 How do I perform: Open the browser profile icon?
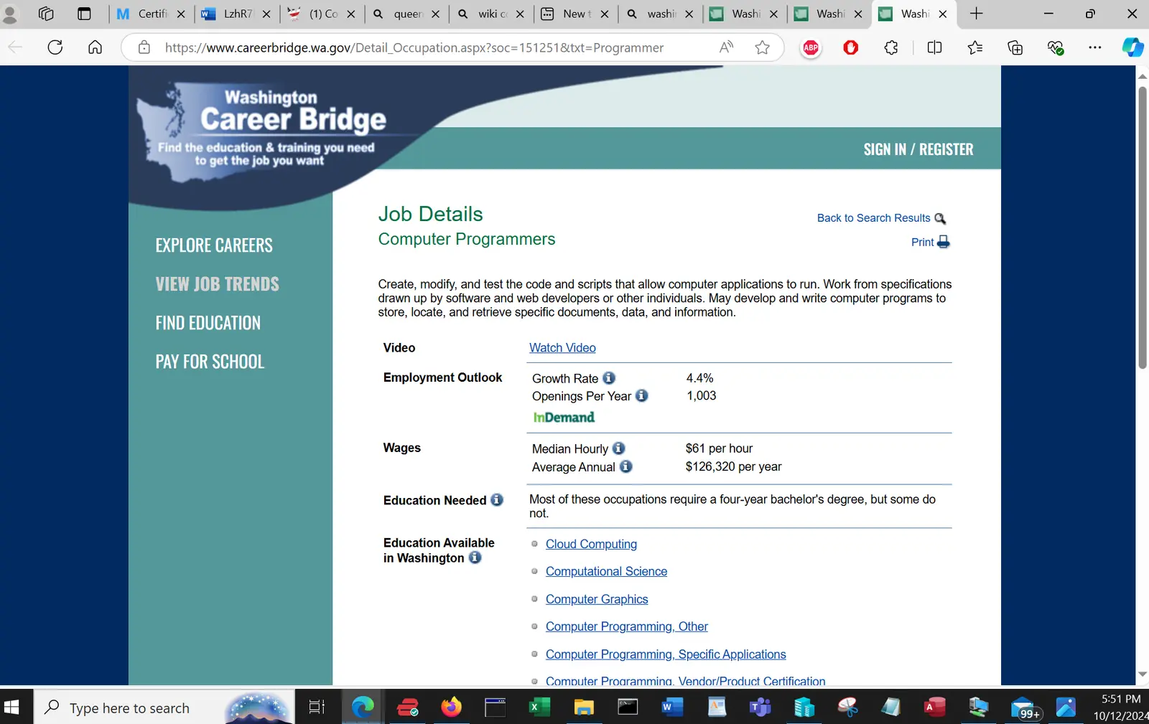point(10,14)
